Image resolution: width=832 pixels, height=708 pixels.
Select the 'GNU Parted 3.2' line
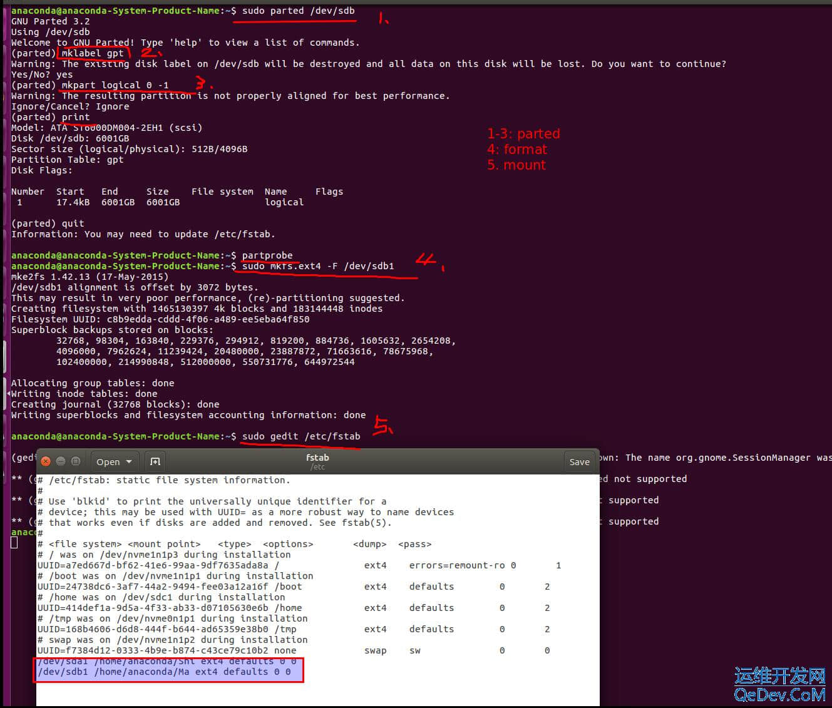pos(51,21)
